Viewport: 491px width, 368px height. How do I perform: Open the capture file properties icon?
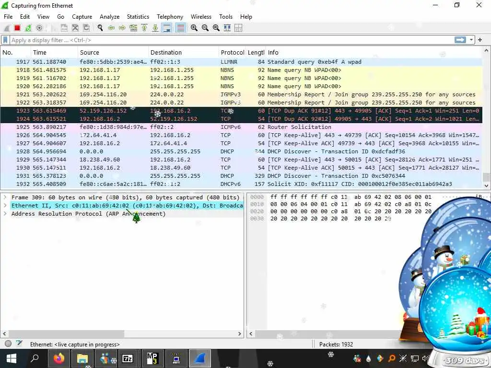click(x=19, y=343)
